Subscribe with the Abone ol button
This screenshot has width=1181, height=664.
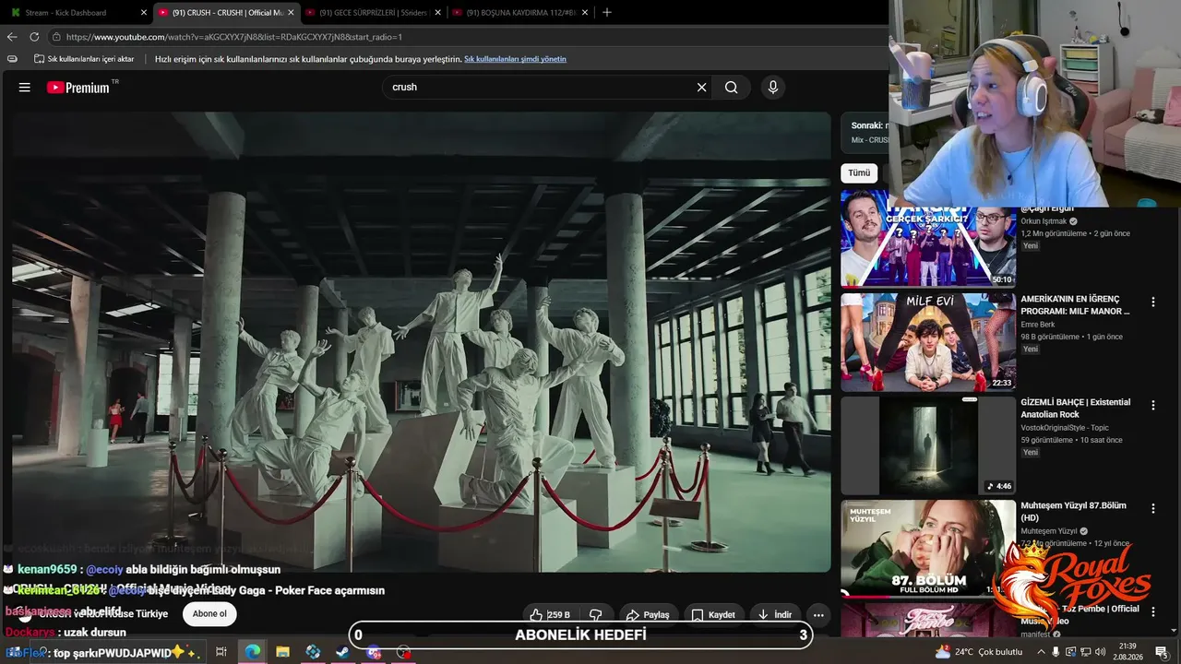[209, 614]
